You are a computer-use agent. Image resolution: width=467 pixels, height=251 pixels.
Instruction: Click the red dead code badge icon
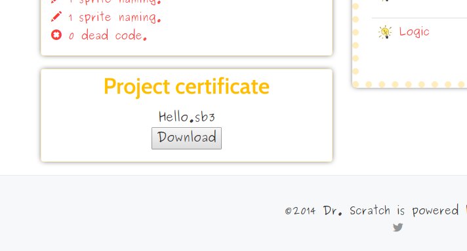click(x=56, y=35)
